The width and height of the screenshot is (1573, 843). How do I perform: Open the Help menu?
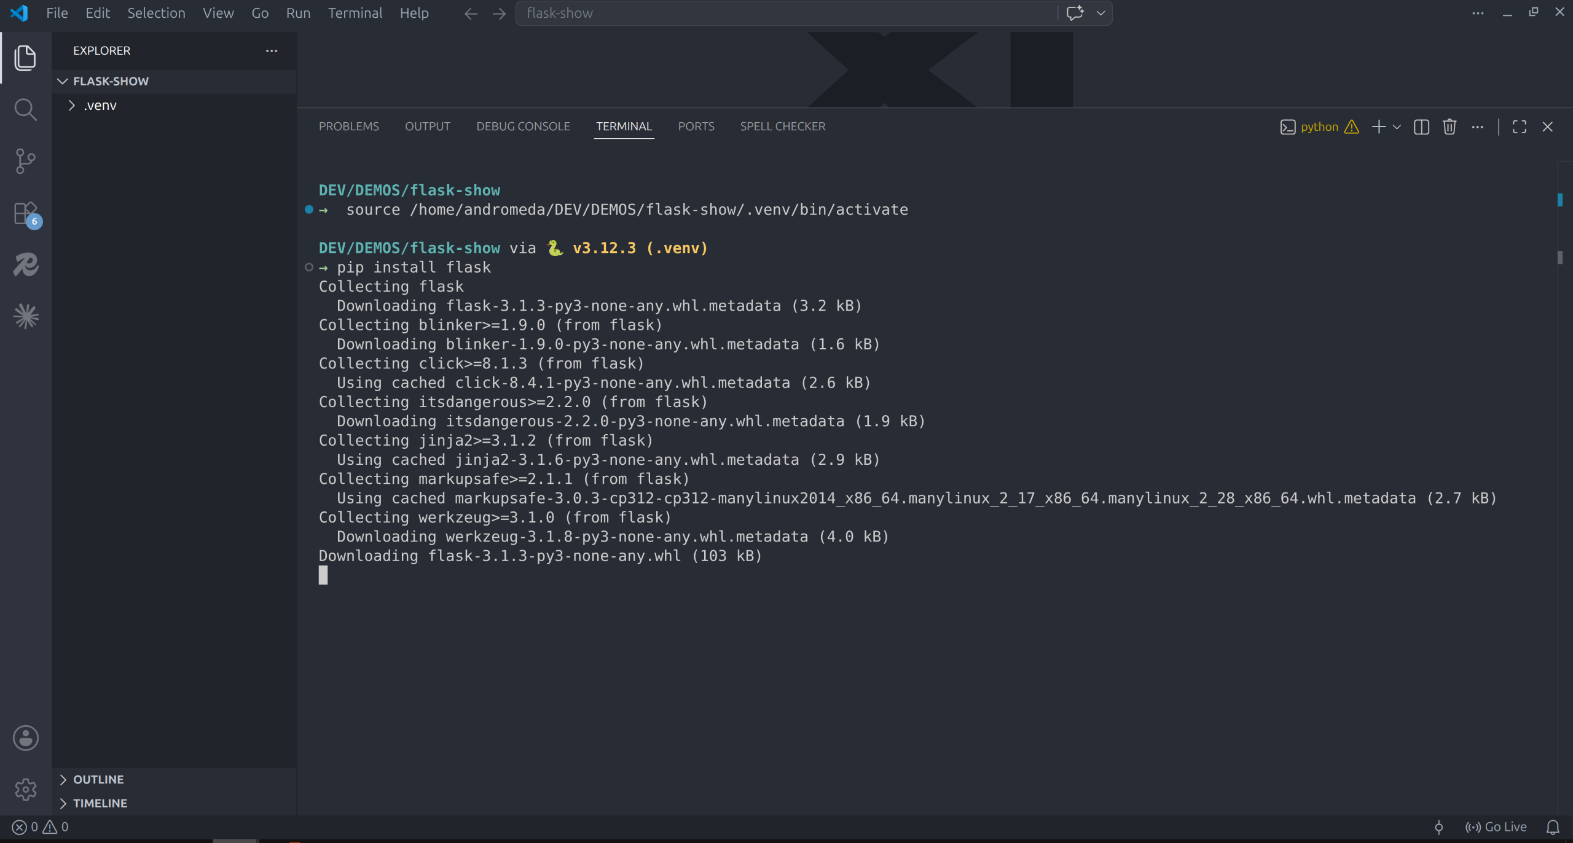[x=414, y=13]
